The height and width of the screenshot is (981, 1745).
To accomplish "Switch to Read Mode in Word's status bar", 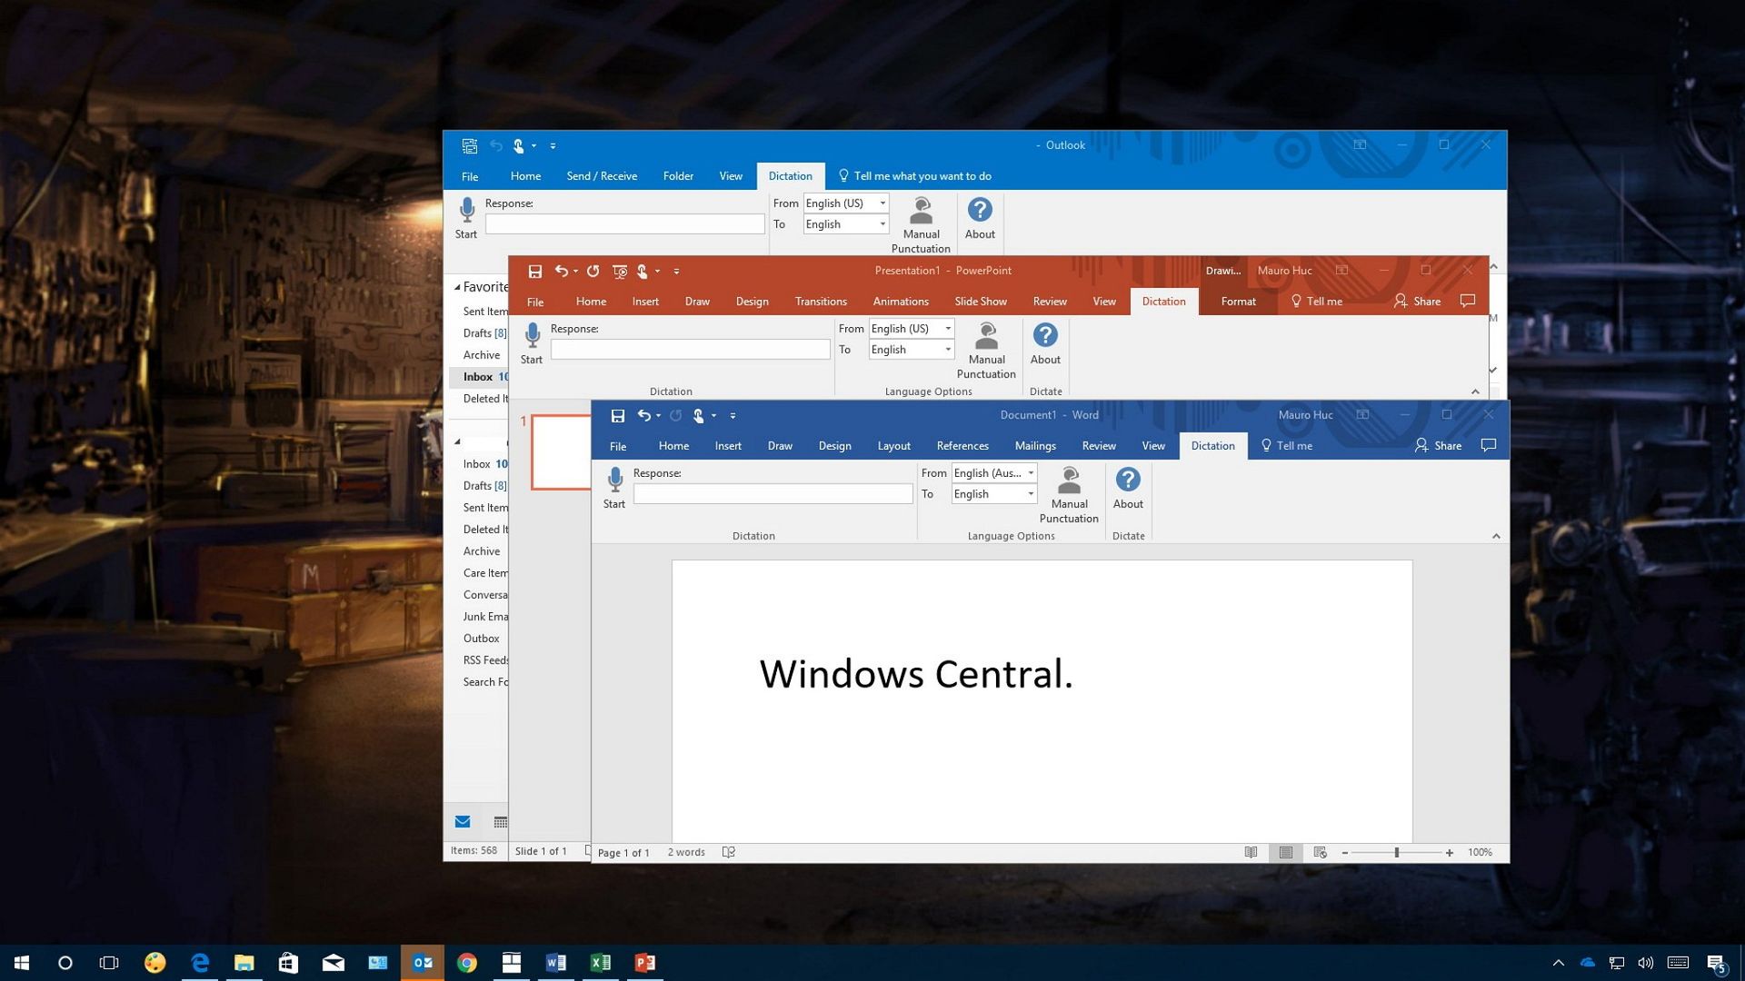I will point(1251,852).
